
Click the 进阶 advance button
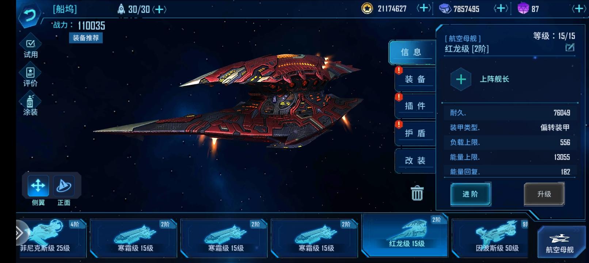pyautogui.click(x=470, y=194)
